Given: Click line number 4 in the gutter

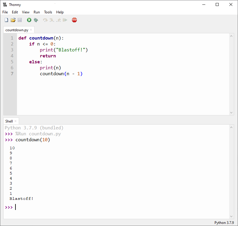Looking at the screenshot, I should (x=12, y=56).
